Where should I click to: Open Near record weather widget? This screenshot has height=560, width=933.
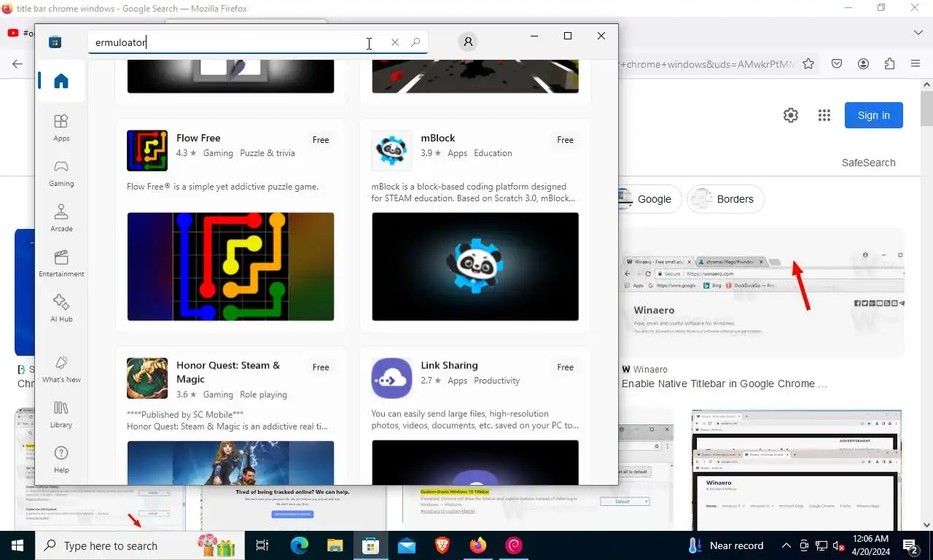725,545
